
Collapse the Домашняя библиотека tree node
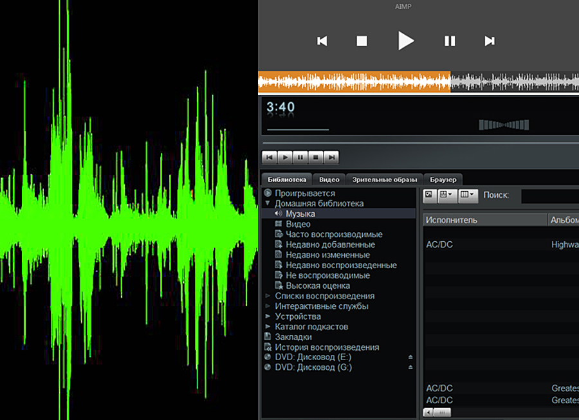268,204
